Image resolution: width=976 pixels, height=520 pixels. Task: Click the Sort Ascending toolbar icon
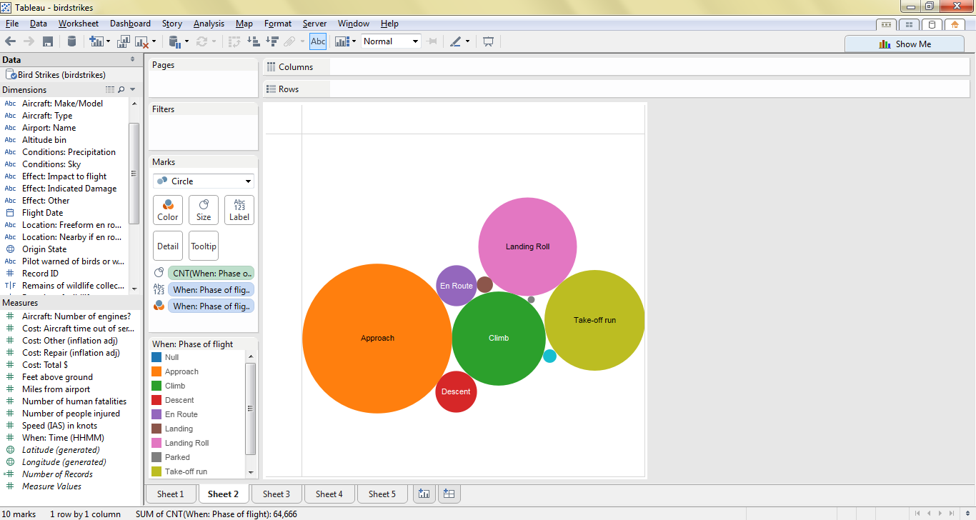pyautogui.click(x=253, y=41)
